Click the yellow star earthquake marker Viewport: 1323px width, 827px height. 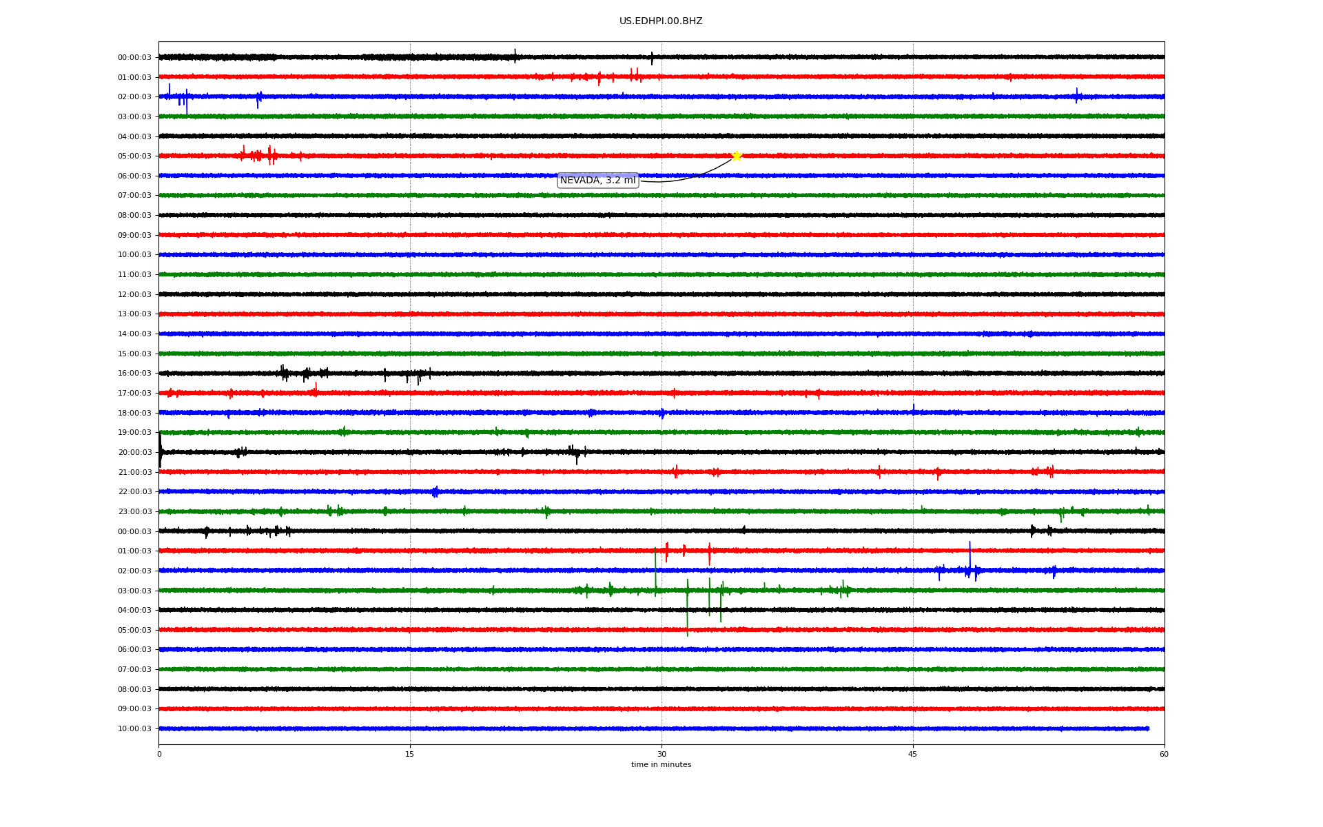[736, 156]
